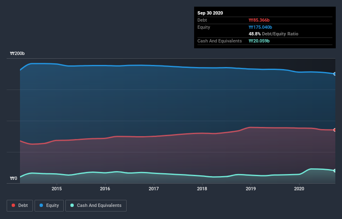This screenshot has height=219, width=342.
Task: Click the ₩200b y-axis label
Action: tap(17, 54)
